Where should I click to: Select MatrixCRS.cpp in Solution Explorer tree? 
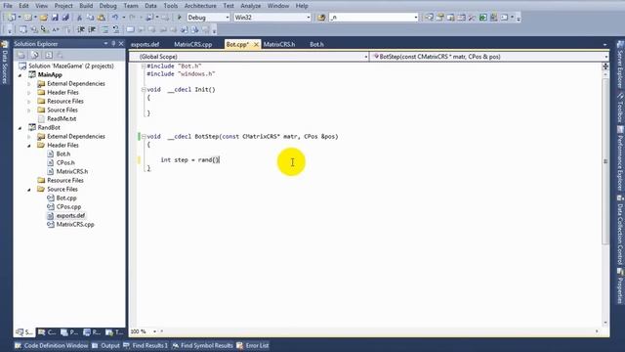75,224
